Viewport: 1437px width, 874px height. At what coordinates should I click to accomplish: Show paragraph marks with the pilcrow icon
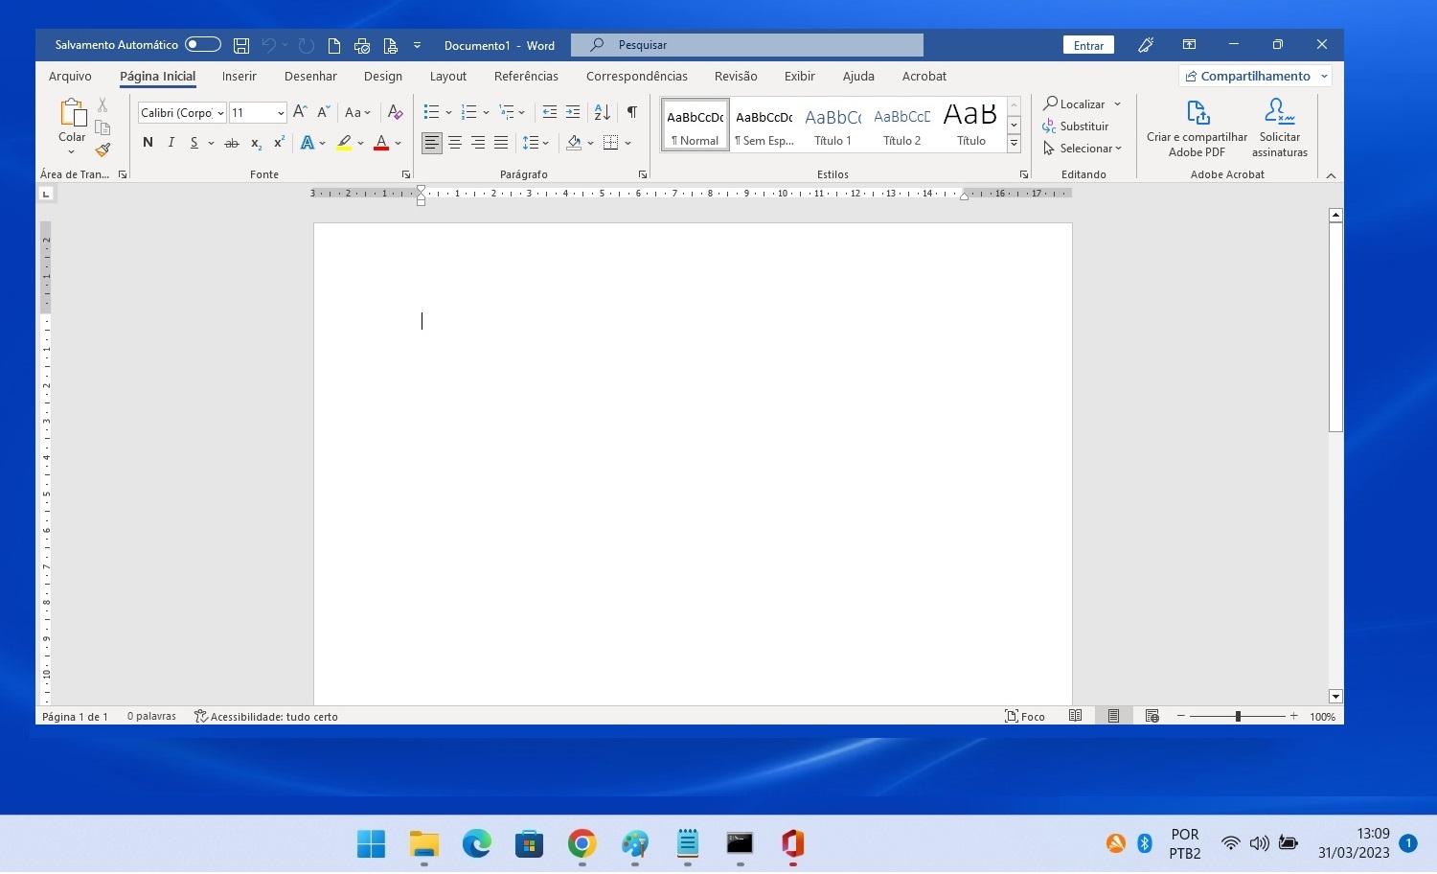coord(631,112)
